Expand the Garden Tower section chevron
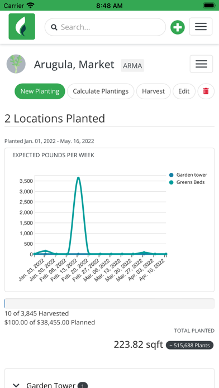The width and height of the screenshot is (219, 388). pos(16,385)
